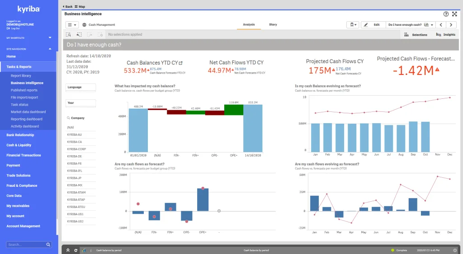Expand Cash & Liquidity menu
The image size is (463, 254).
19,145
